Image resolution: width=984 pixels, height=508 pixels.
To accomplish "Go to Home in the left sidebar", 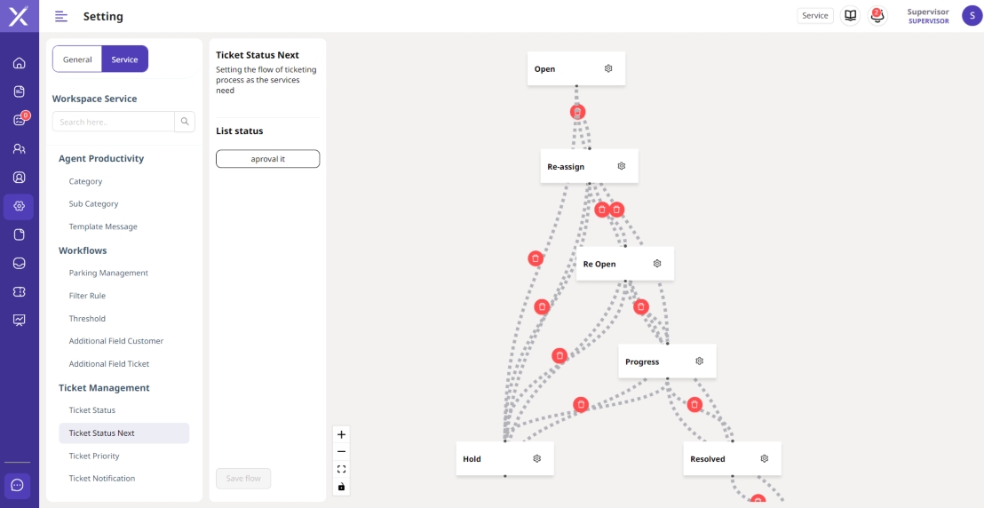I will [20, 63].
